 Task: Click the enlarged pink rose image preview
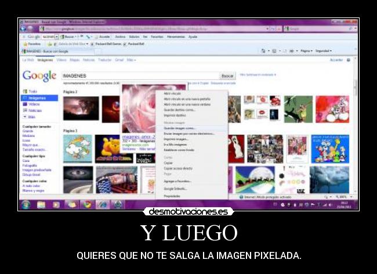tap(139, 108)
